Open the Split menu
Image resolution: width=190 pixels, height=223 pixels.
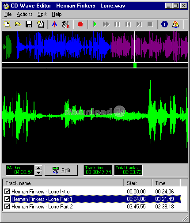[42, 14]
